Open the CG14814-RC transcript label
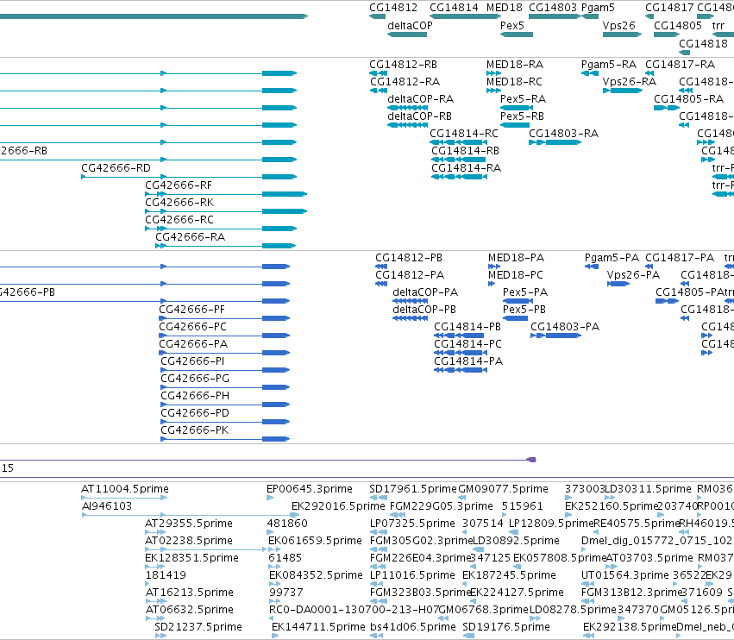This screenshot has width=734, height=640. (x=464, y=134)
